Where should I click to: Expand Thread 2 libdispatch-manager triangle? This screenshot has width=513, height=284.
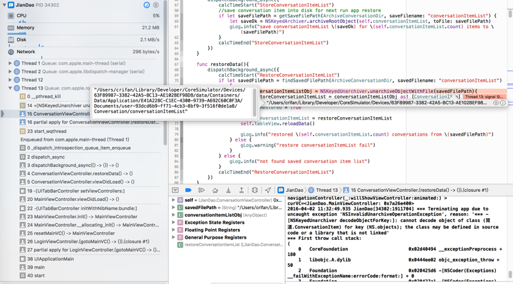point(10,72)
